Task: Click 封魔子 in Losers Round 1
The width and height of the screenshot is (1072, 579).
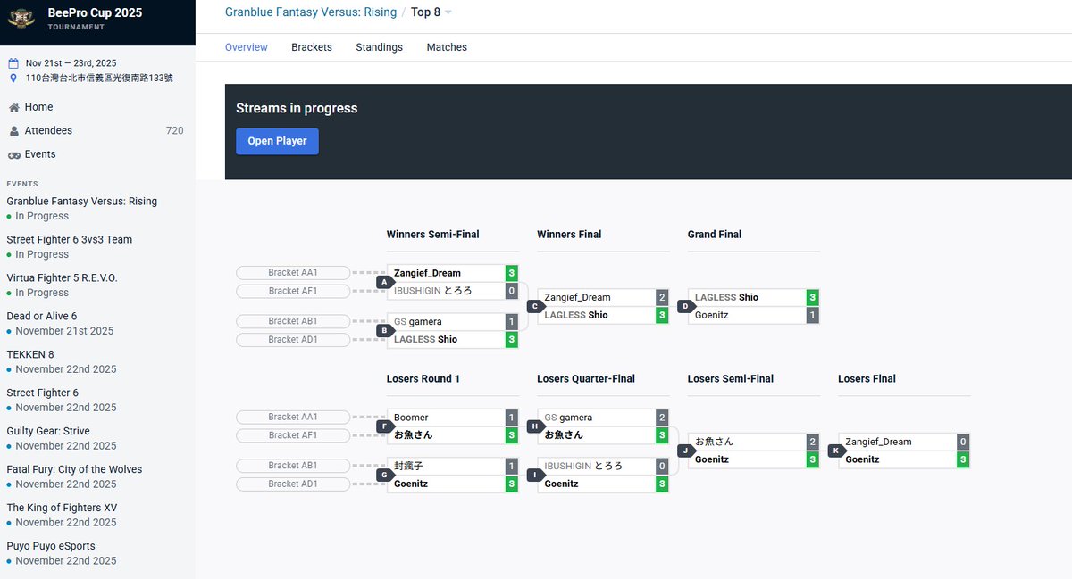Action: click(x=408, y=466)
